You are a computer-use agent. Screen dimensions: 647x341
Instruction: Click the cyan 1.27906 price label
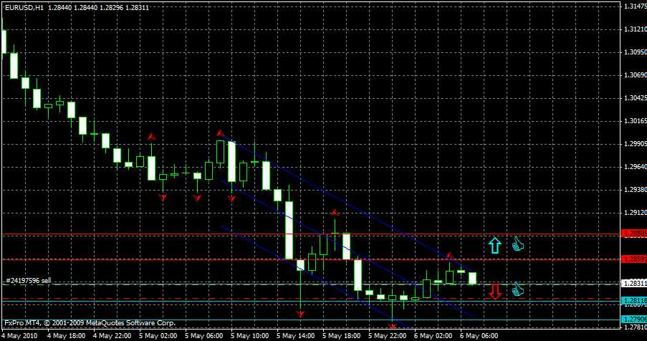[634, 320]
